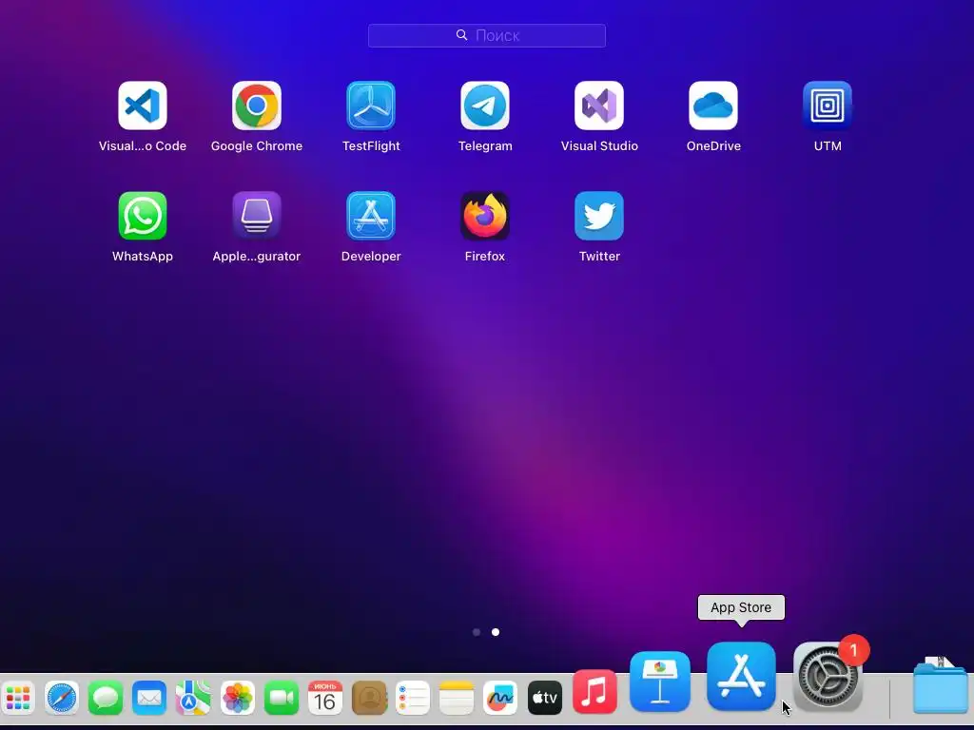Open Visual Studio Code from Launchpad
974x730 pixels.
click(143, 106)
